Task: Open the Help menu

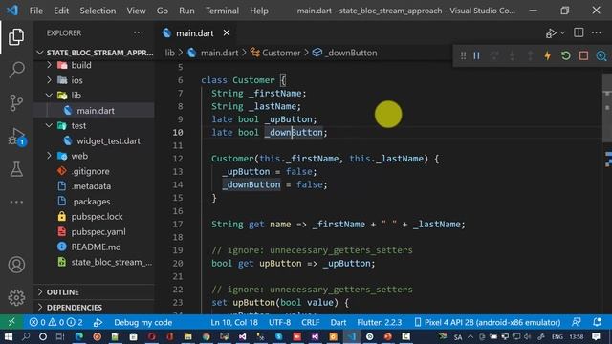Action: pos(259,11)
